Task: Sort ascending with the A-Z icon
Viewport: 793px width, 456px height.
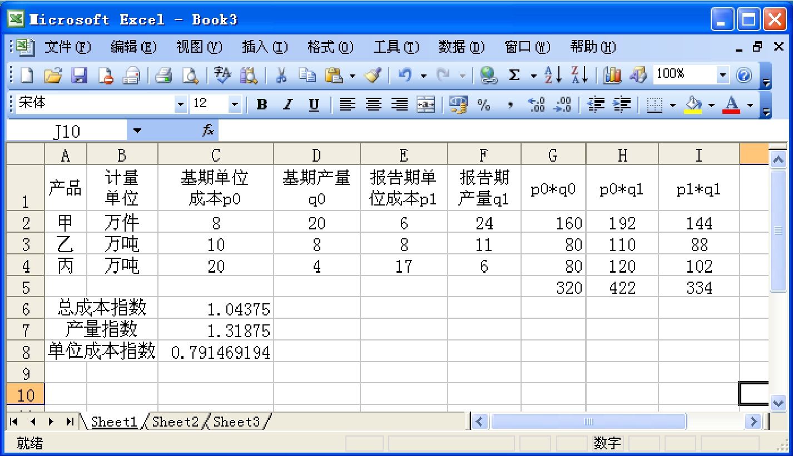Action: 553,75
